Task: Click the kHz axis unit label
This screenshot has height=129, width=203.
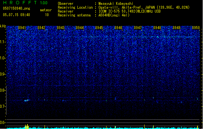Action: tap(3, 26)
